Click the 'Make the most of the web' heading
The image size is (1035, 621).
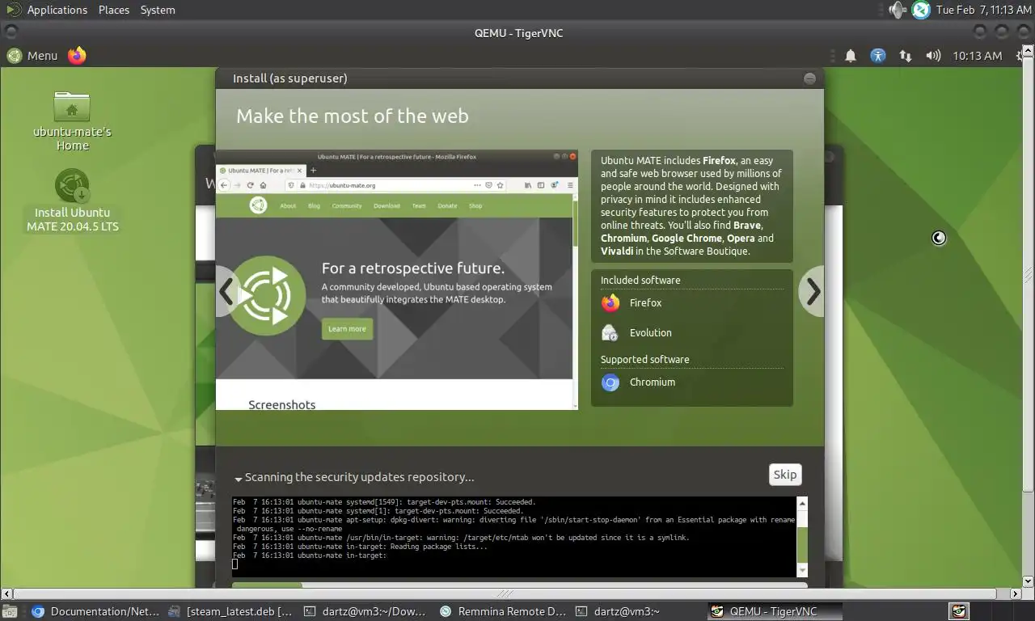pos(353,116)
